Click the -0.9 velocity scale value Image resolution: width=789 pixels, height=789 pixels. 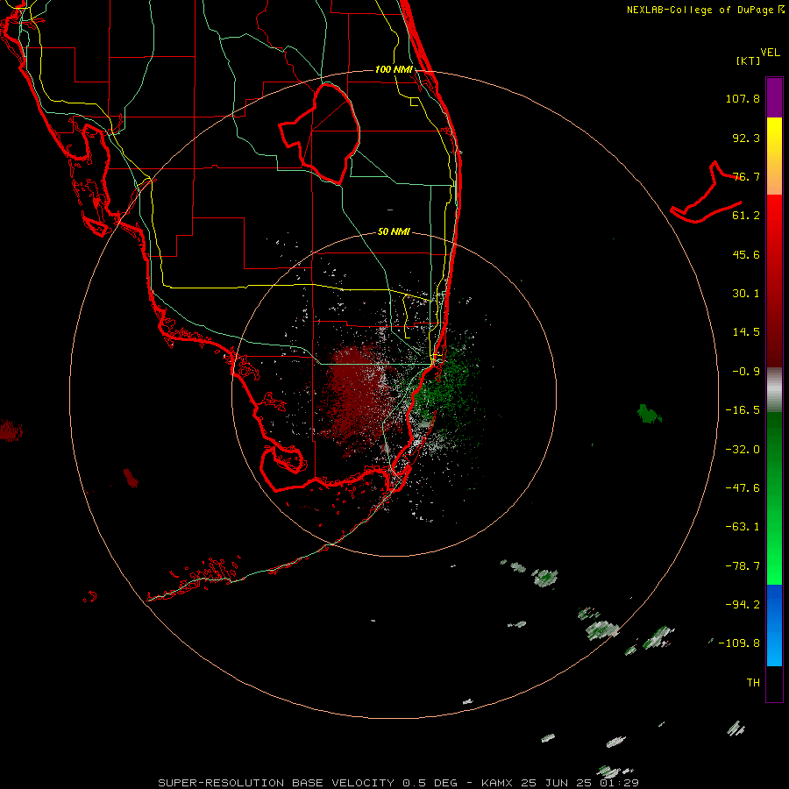coord(746,372)
